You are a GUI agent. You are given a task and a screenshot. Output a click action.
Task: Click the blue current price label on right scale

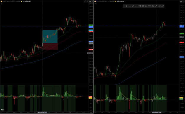click(182, 26)
